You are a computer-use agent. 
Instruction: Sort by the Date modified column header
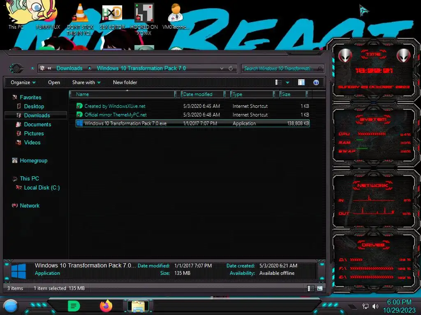[x=203, y=94]
